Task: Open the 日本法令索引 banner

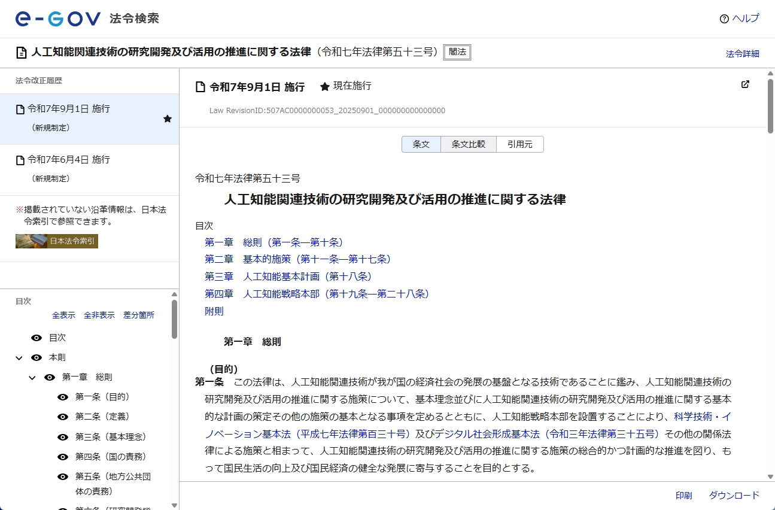Action: [56, 241]
